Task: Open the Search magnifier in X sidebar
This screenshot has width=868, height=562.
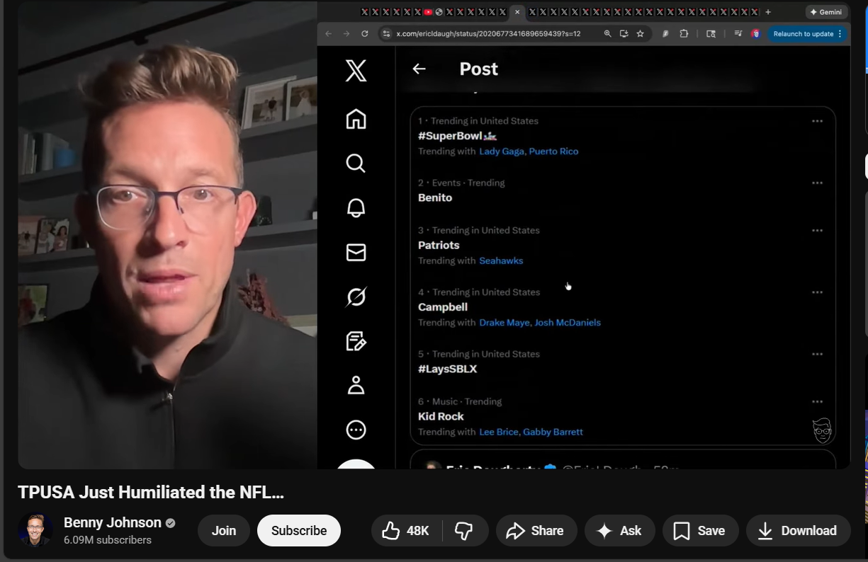Action: click(356, 164)
